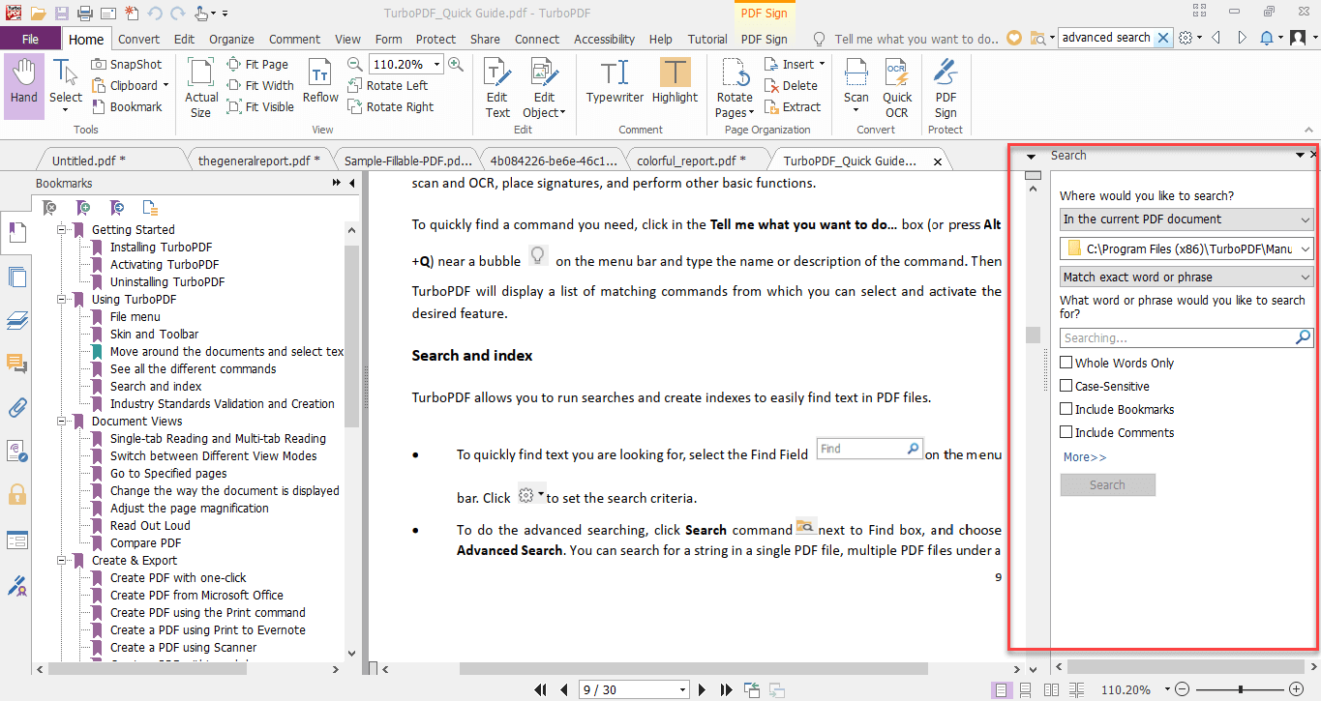Click the Quick OCR icon
Screen dimensions: 1321x701
896,87
